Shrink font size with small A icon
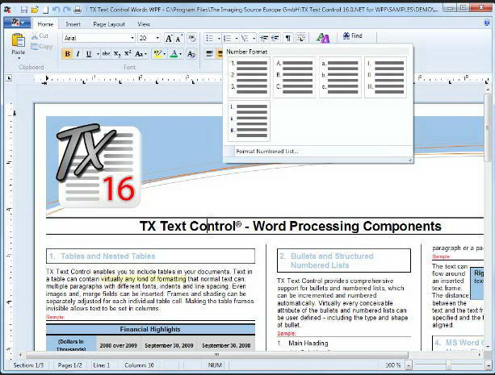 178,39
